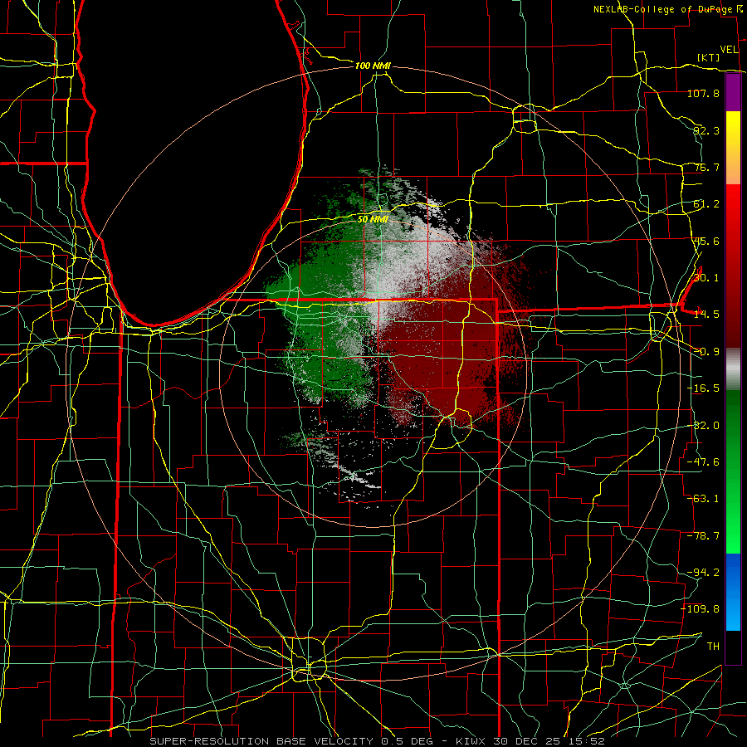Click the 50 NMI range ring label

point(373,220)
